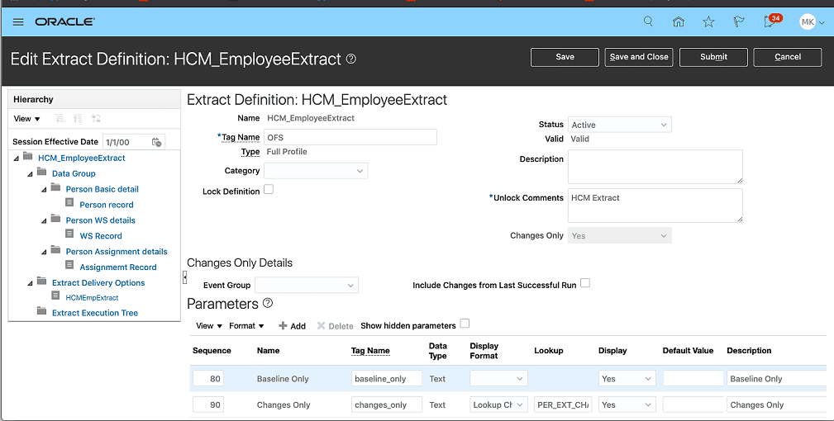Click the Add plus icon
Image resolution: width=834 pixels, height=421 pixels.
tap(283, 326)
